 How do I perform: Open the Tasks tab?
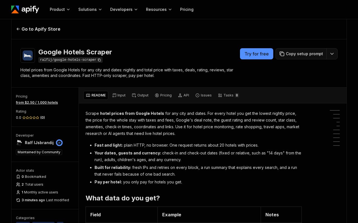pyautogui.click(x=229, y=95)
